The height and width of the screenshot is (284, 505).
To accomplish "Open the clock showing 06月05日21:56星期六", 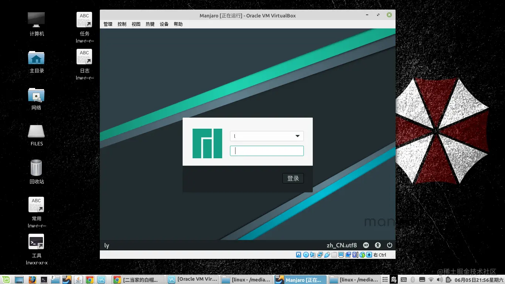I will [479, 280].
